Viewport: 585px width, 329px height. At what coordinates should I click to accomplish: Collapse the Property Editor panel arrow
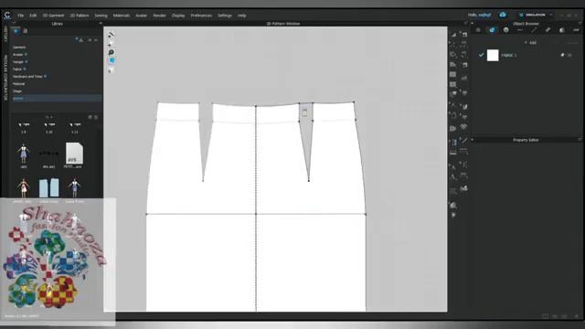(473, 140)
